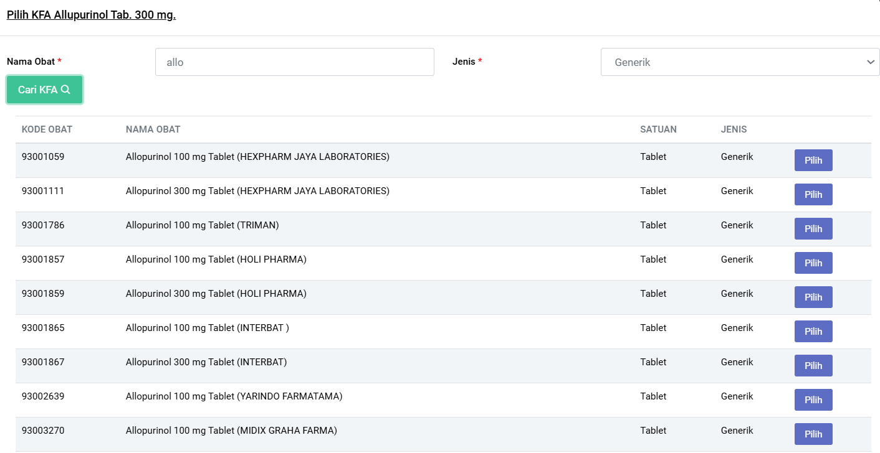Select kode obat 93003270 cell
This screenshot has height=453, width=880.
(43, 431)
